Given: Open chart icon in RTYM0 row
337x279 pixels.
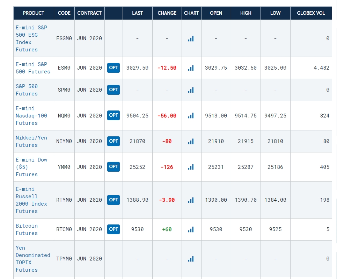Looking at the screenshot, I should click(x=191, y=200).
